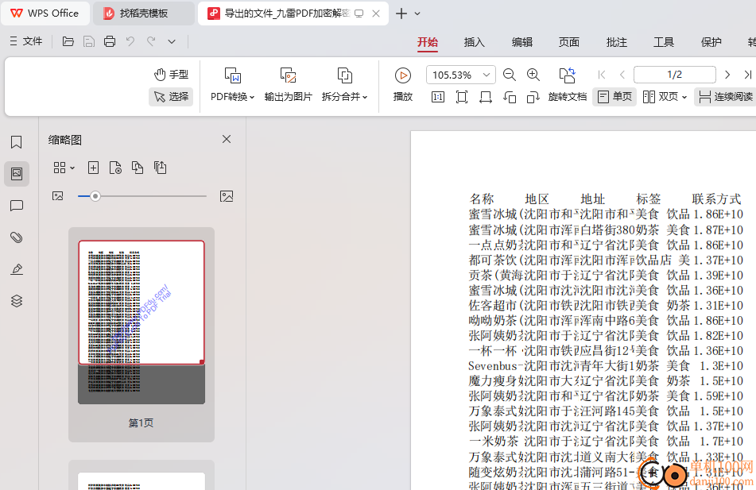Image resolution: width=756 pixels, height=490 pixels.
Task: Click the page settings icon in thumbnail panel
Action: (x=115, y=168)
